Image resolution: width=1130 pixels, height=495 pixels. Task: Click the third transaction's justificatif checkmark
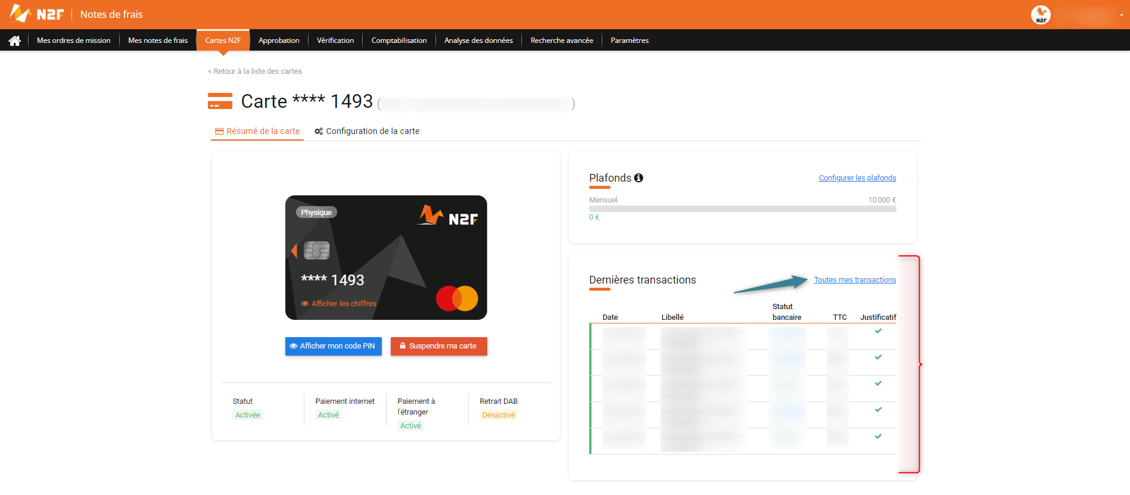[878, 384]
